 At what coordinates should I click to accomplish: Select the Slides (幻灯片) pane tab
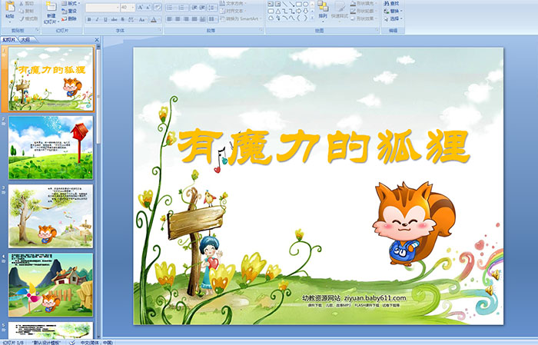click(x=9, y=38)
